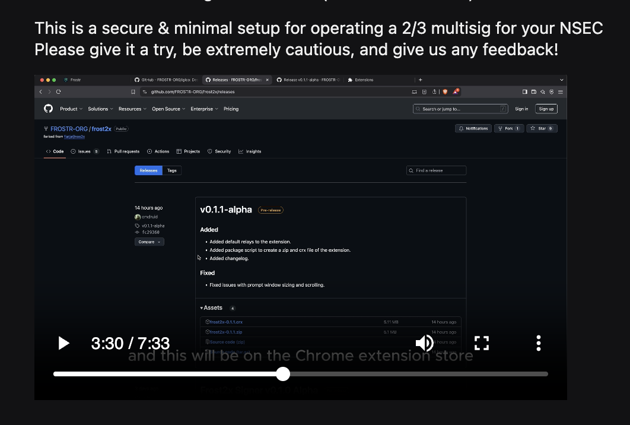630x425 pixels.
Task: Open the video's more options menu
Action: 539,343
